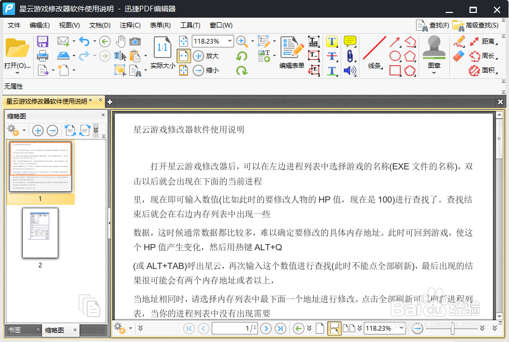The height and width of the screenshot is (342, 509).
Task: Add a new document tab with plus
Action: pos(110,102)
